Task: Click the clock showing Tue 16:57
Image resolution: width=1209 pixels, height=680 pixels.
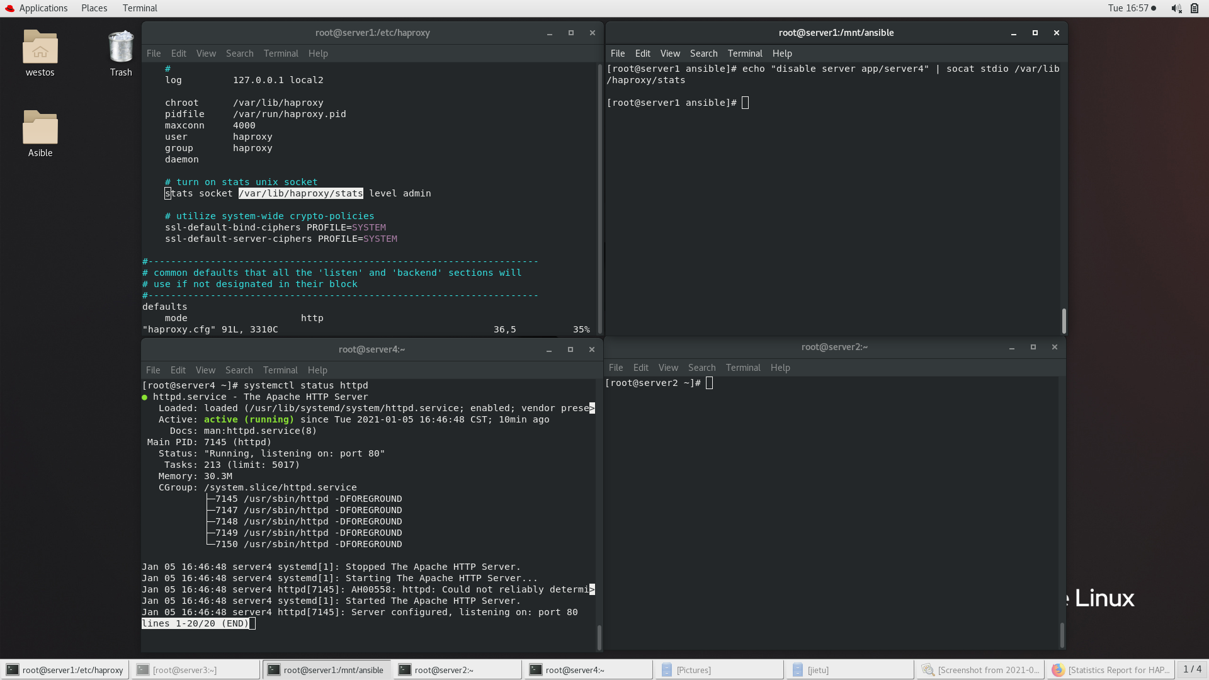Action: pos(1128,8)
